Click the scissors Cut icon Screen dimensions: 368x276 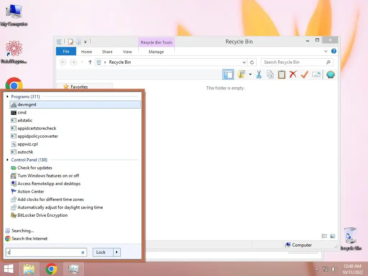[259, 75]
